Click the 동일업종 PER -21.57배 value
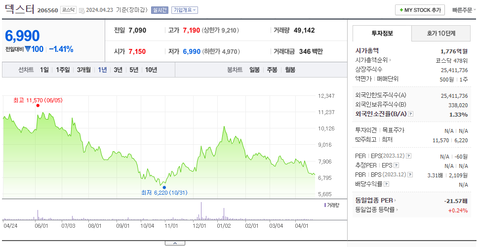This screenshot has height=247, width=478. 456,201
